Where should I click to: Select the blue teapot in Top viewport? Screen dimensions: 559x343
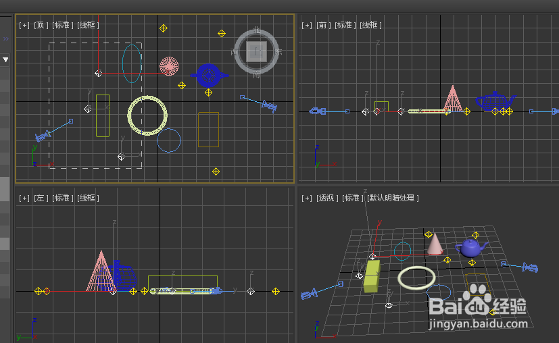point(209,75)
